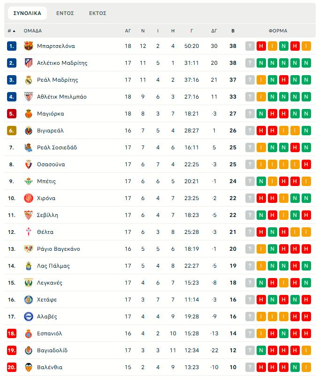Click the Athletic Bilbao crest icon
Viewport: 319px width, 379px height.
click(x=29, y=97)
